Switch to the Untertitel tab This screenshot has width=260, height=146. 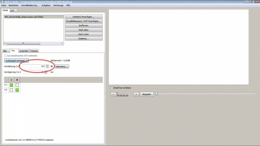pos(23,51)
